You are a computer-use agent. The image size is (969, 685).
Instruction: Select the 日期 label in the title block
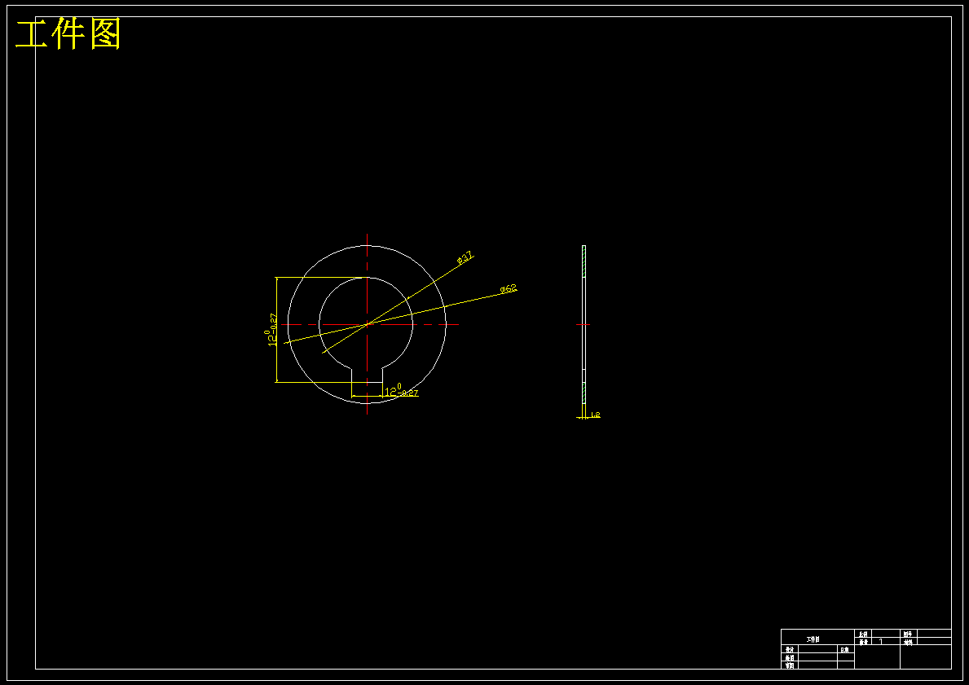[x=844, y=650]
